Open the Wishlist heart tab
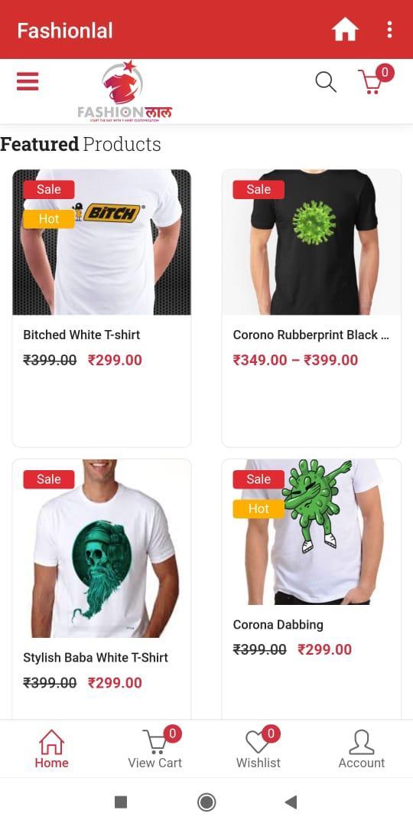Viewport: 413px width, 827px height. point(259,749)
